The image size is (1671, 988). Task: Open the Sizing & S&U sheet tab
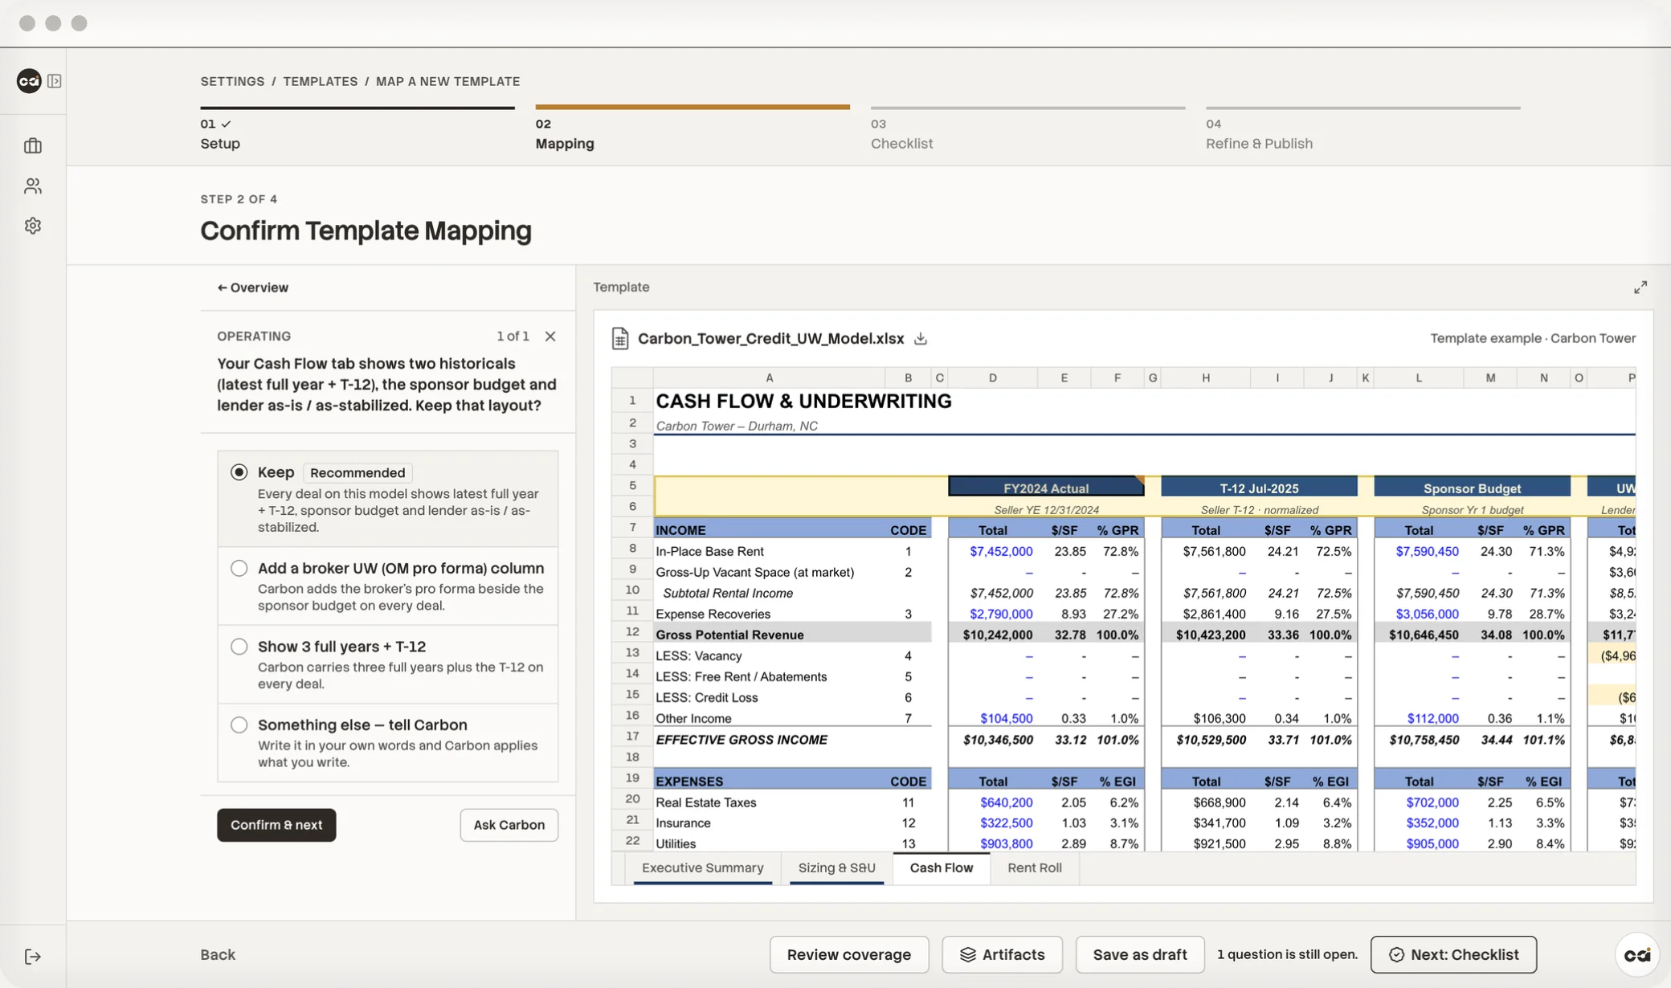837,868
